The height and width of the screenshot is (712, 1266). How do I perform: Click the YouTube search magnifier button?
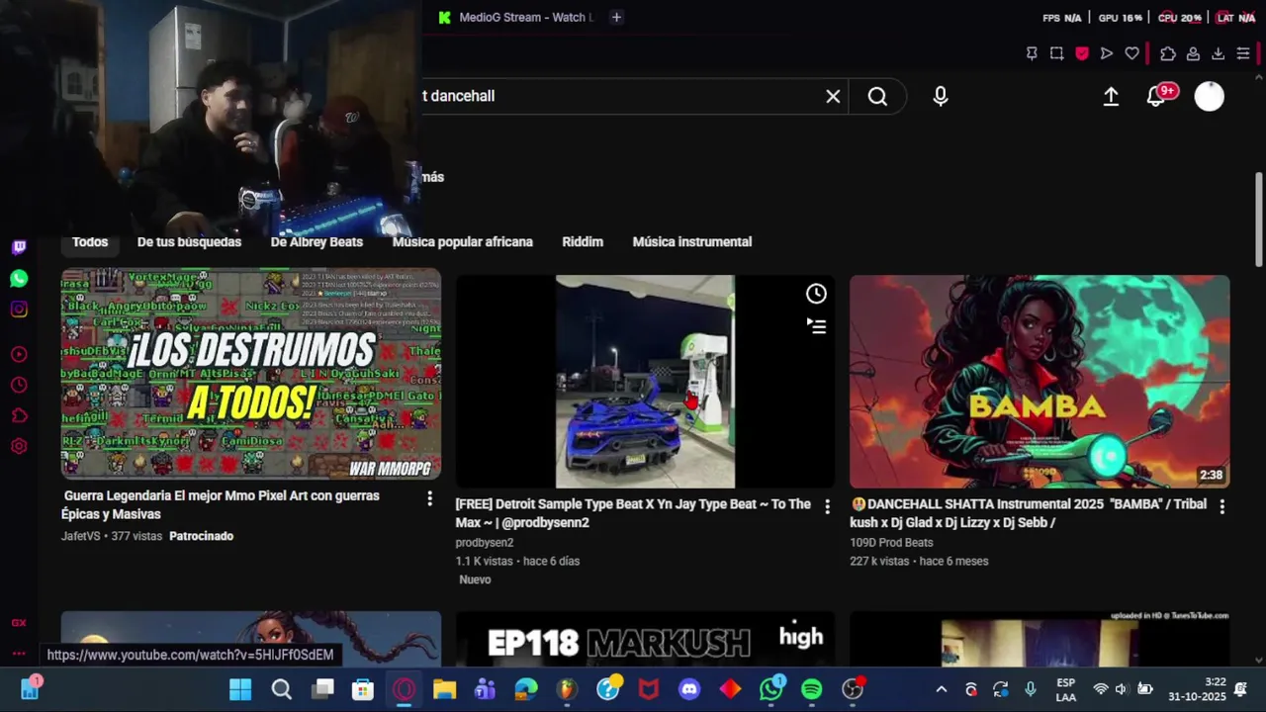[877, 96]
